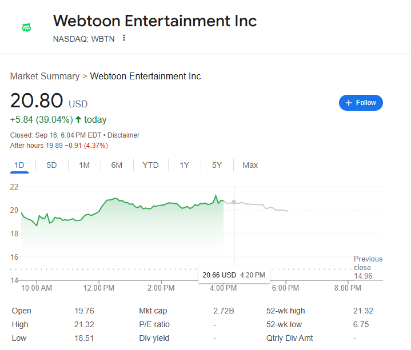Show the 1M chart range

point(84,165)
